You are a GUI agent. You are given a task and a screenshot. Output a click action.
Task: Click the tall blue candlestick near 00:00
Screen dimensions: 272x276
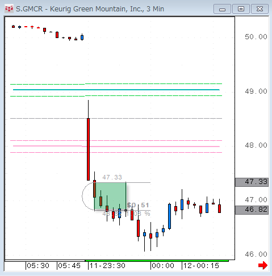coord(169,216)
